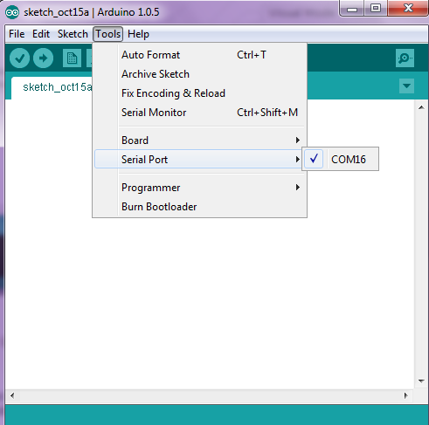Screen dimensions: 429x425
Task: Click the New sketch toolbar icon
Action: click(72, 58)
